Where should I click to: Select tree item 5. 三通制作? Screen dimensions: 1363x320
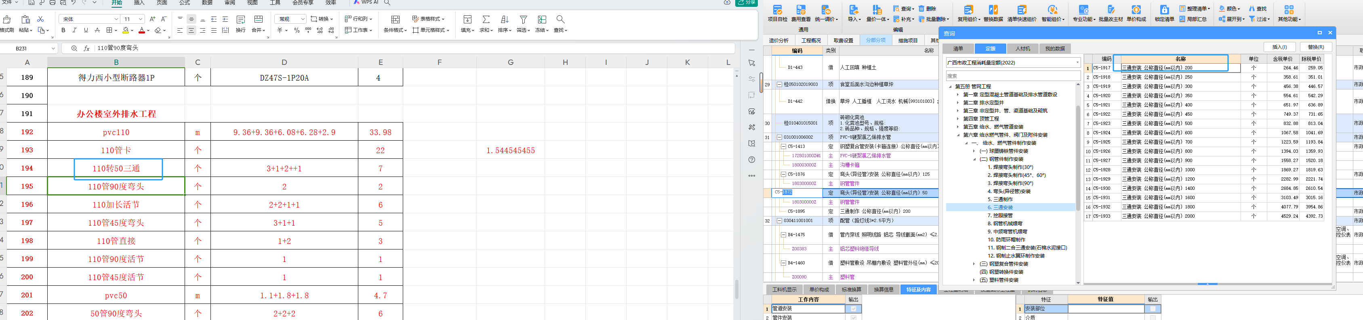click(999, 199)
